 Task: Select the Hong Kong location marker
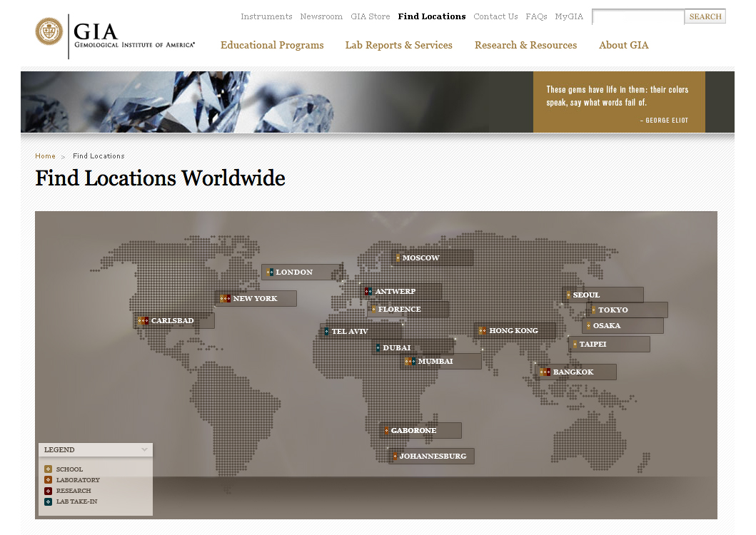(515, 331)
